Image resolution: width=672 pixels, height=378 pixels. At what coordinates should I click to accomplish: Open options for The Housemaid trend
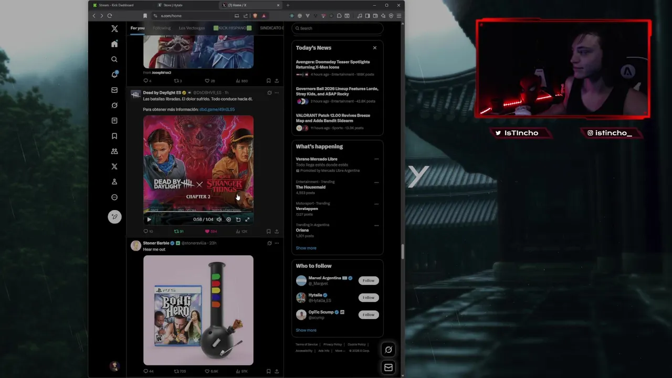coord(376,183)
